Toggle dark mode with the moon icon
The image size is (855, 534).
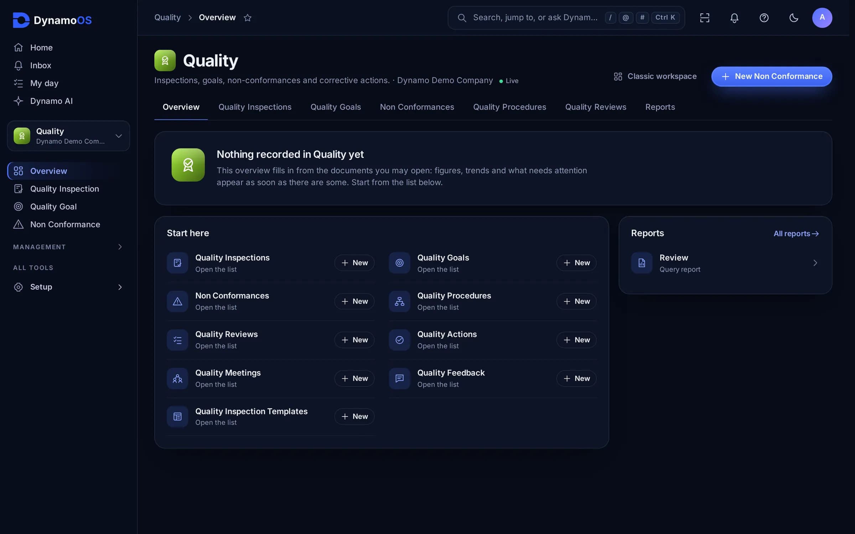click(x=794, y=18)
